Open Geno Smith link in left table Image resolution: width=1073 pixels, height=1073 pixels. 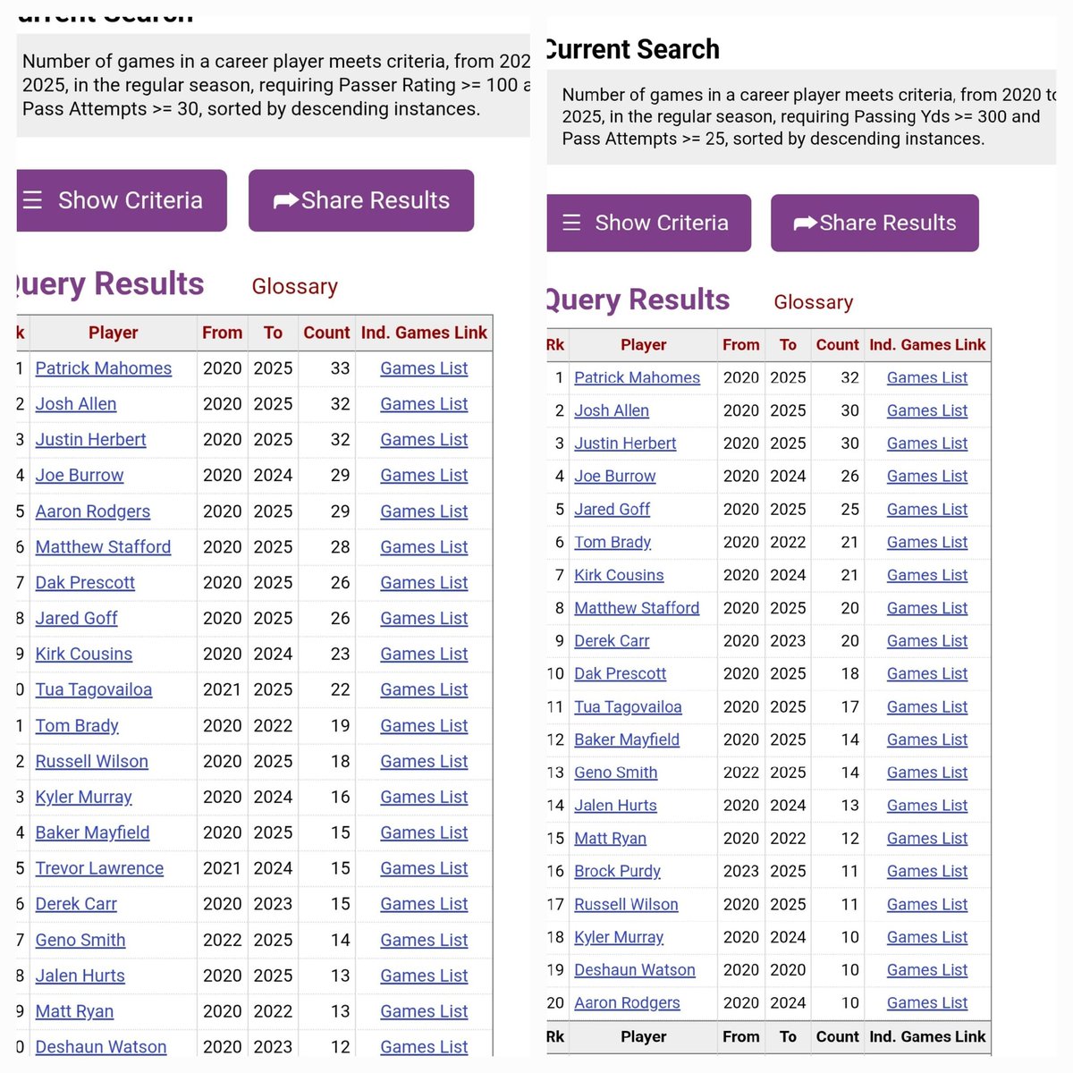80,940
